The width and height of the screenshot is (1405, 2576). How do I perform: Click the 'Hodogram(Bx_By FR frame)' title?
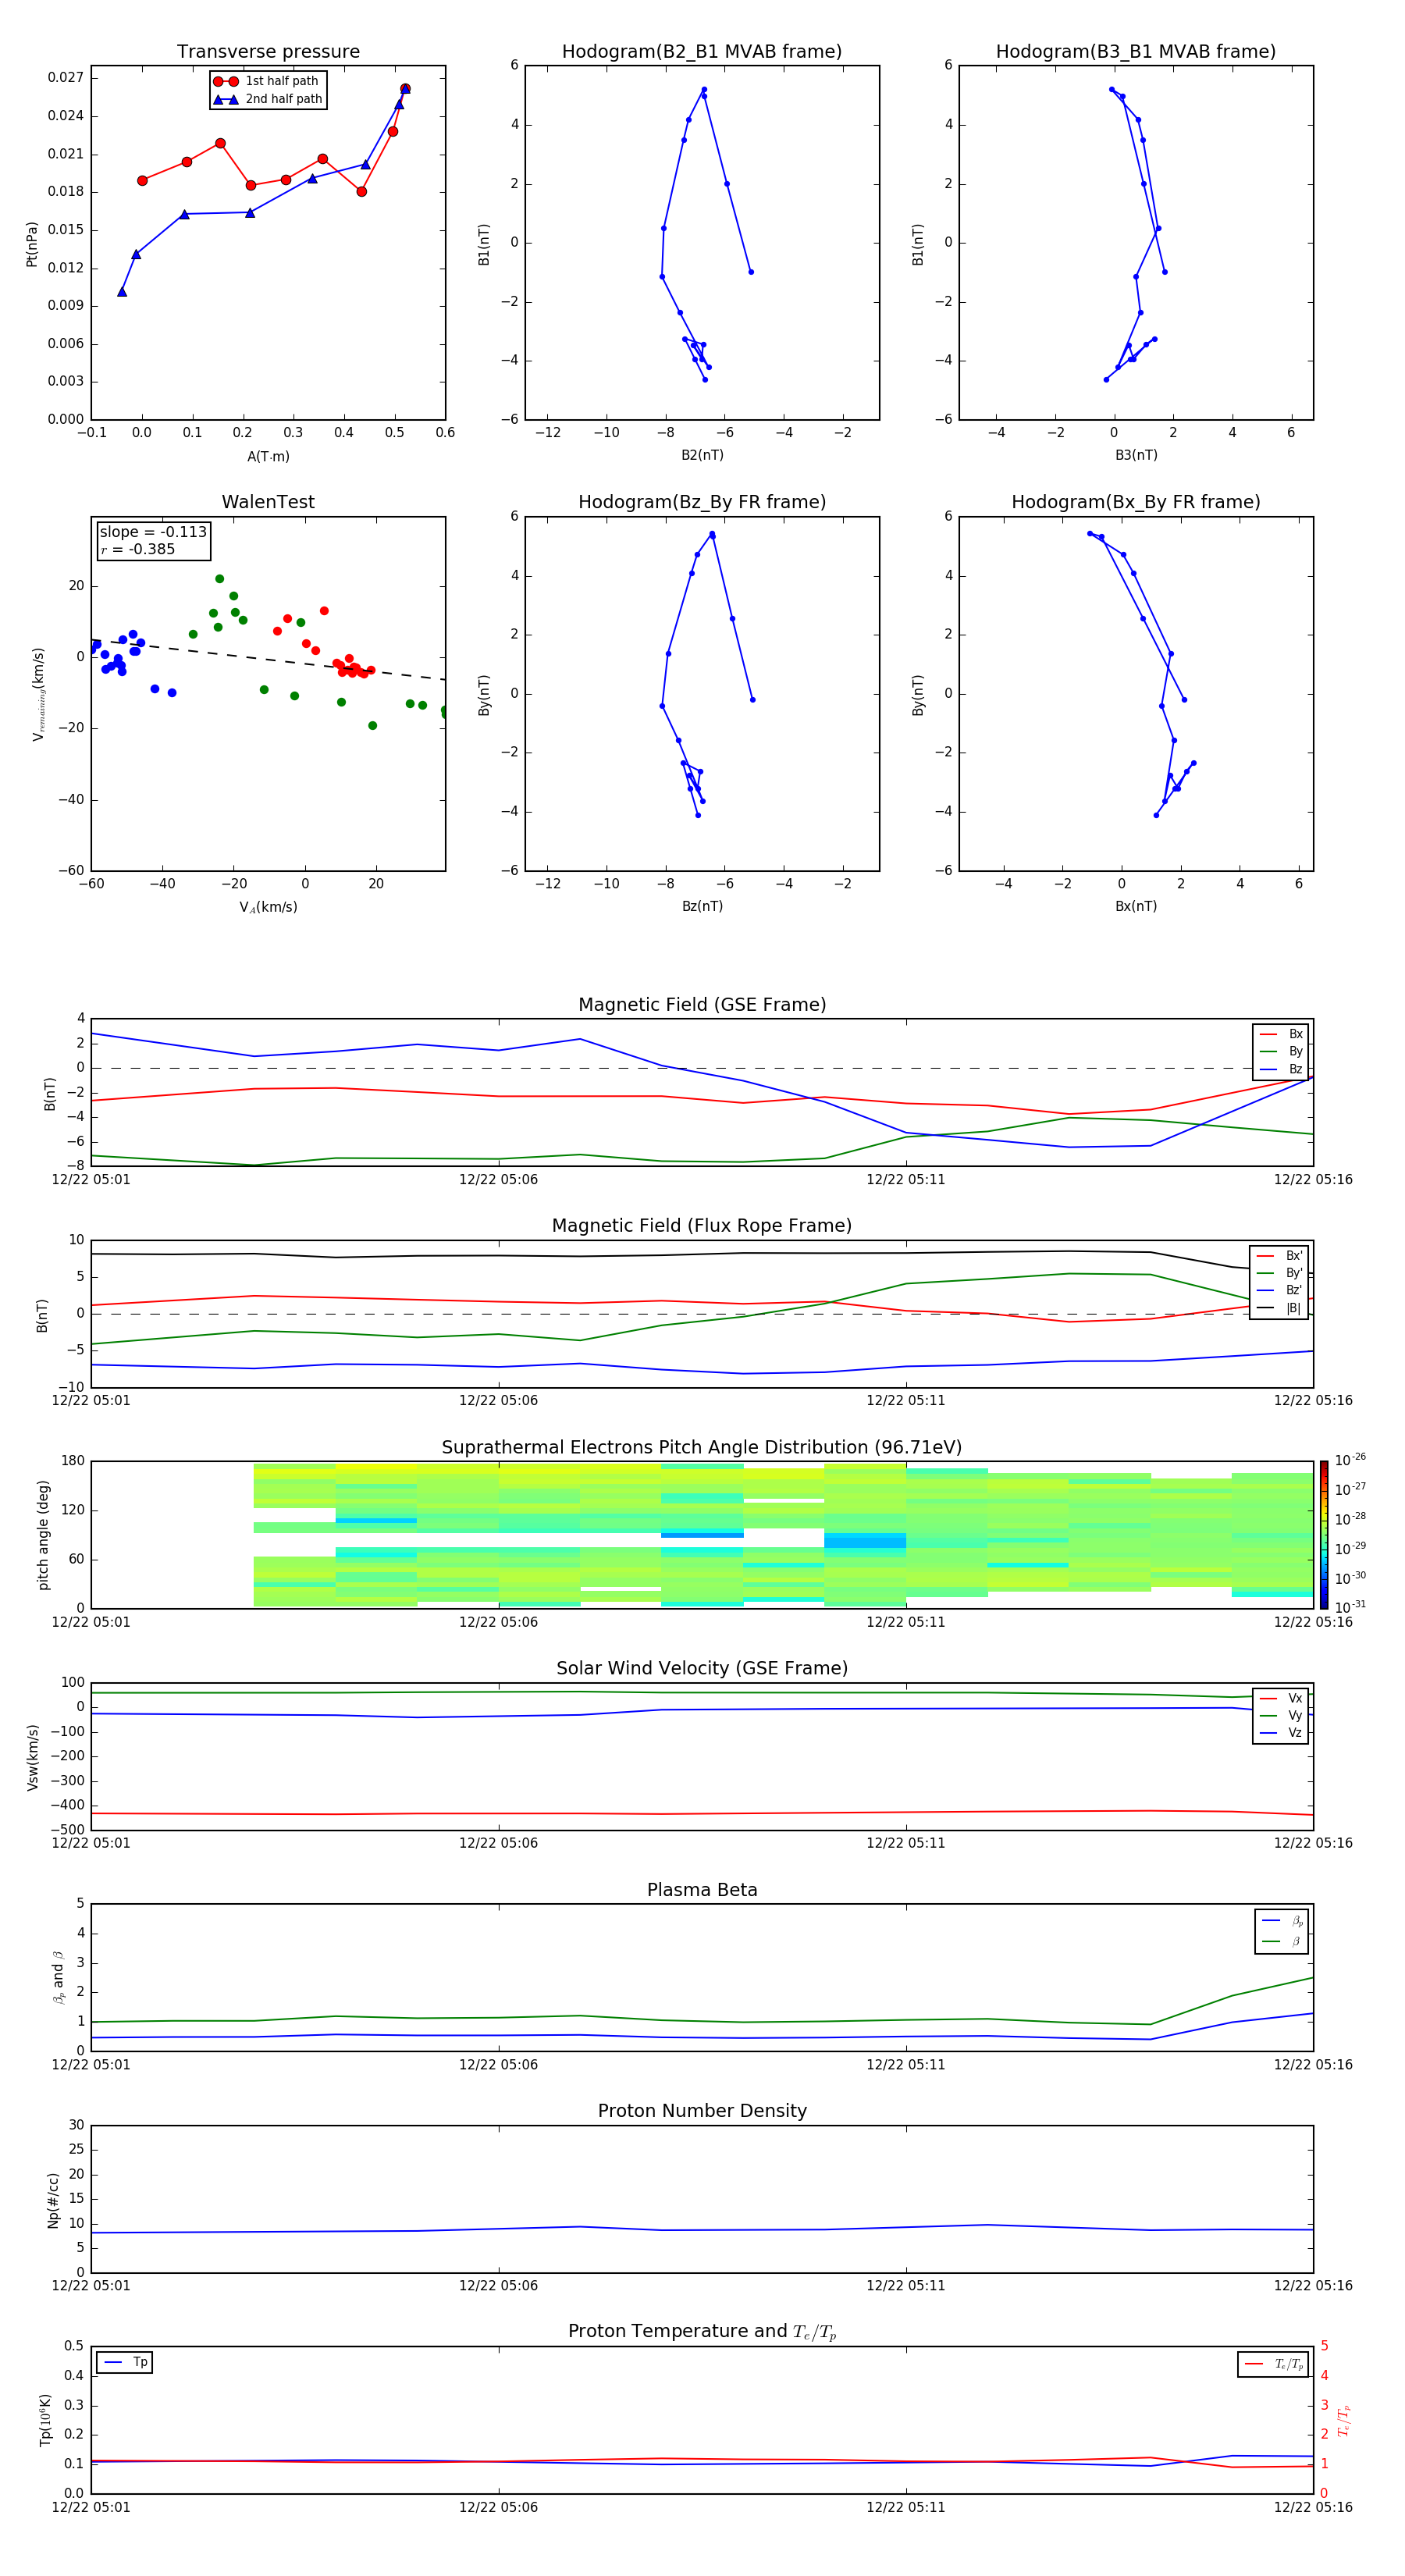tap(1136, 502)
